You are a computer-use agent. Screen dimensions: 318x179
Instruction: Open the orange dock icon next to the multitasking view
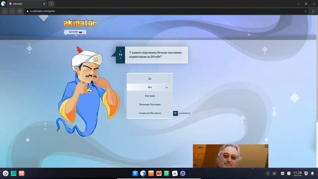21,174
